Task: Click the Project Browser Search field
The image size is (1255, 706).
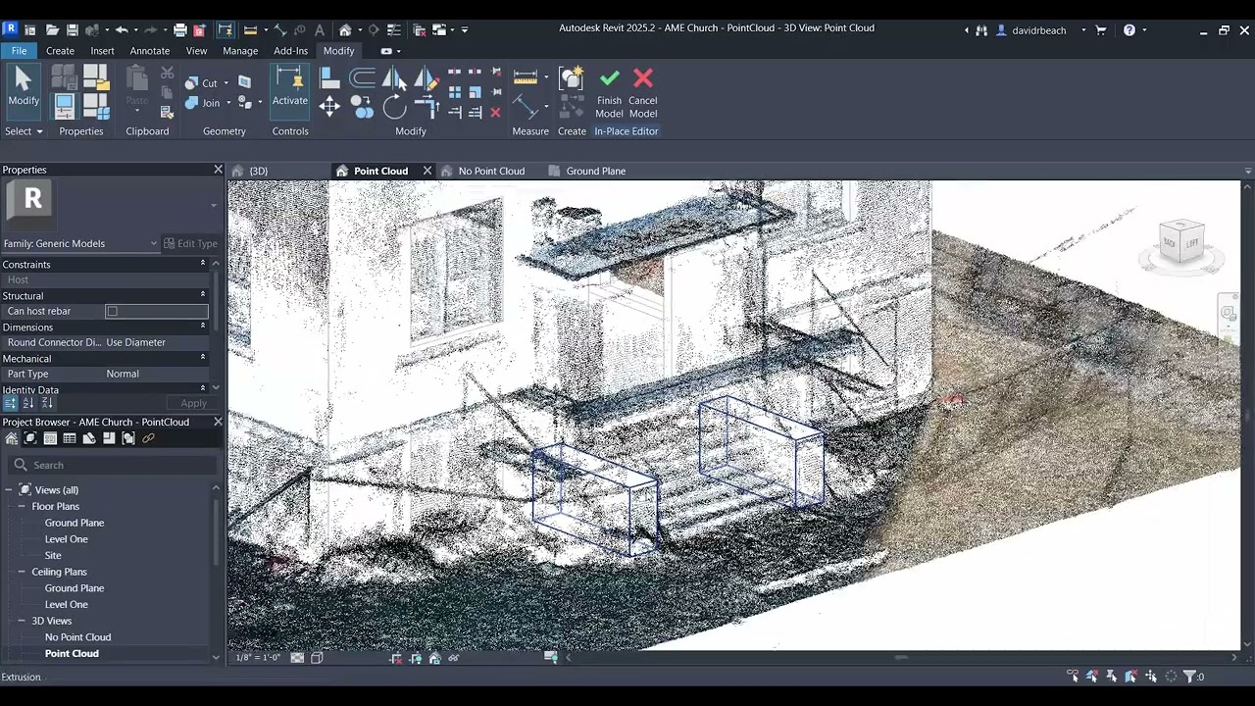Action: [112, 465]
